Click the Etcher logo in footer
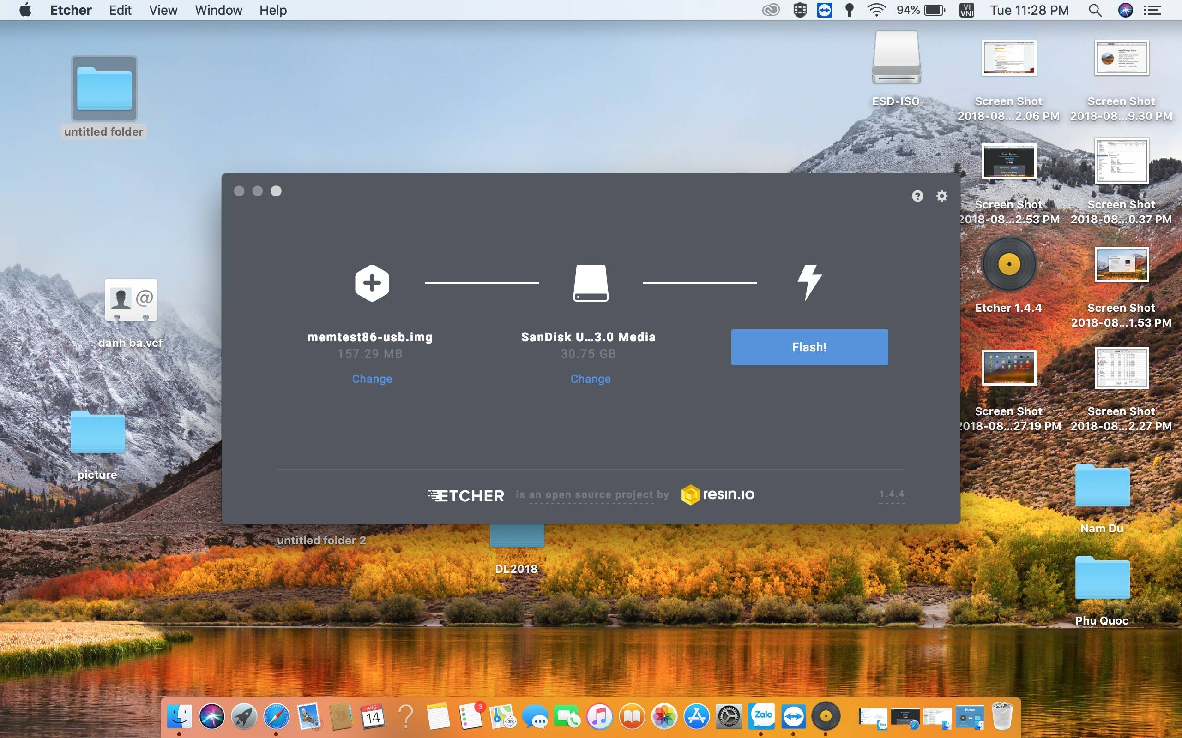Viewport: 1182px width, 738px height. 465,496
